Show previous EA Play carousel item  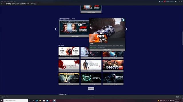(x=55, y=29)
